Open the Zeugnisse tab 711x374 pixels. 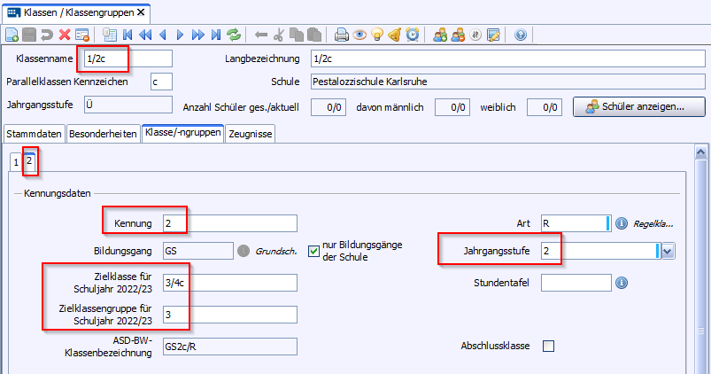click(251, 134)
